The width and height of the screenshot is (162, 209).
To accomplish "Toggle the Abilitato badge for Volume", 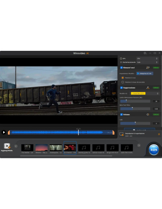I will (x=156, y=115).
